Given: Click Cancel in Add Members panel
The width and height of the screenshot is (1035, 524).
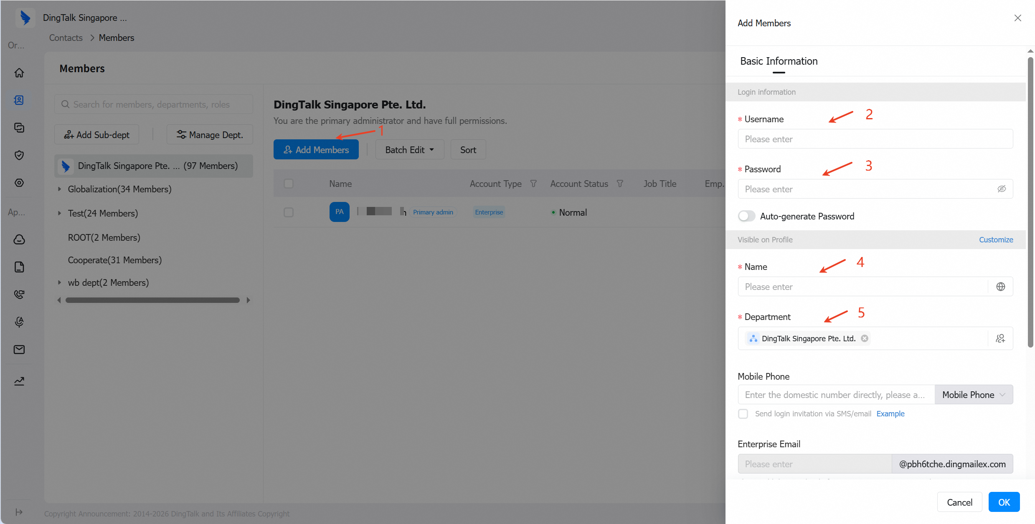Looking at the screenshot, I should click(959, 502).
